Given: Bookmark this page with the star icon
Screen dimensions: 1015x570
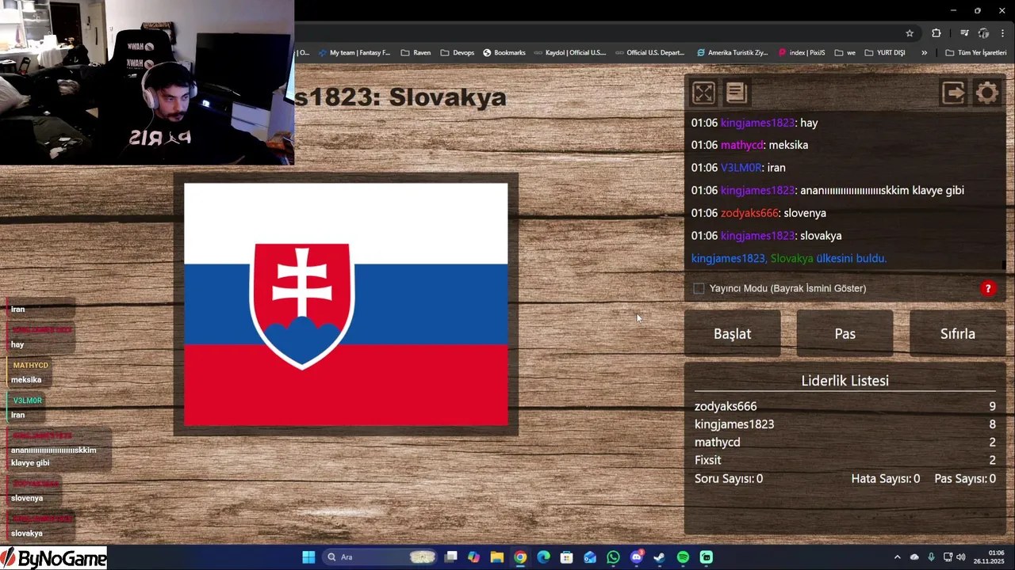Looking at the screenshot, I should pos(910,33).
